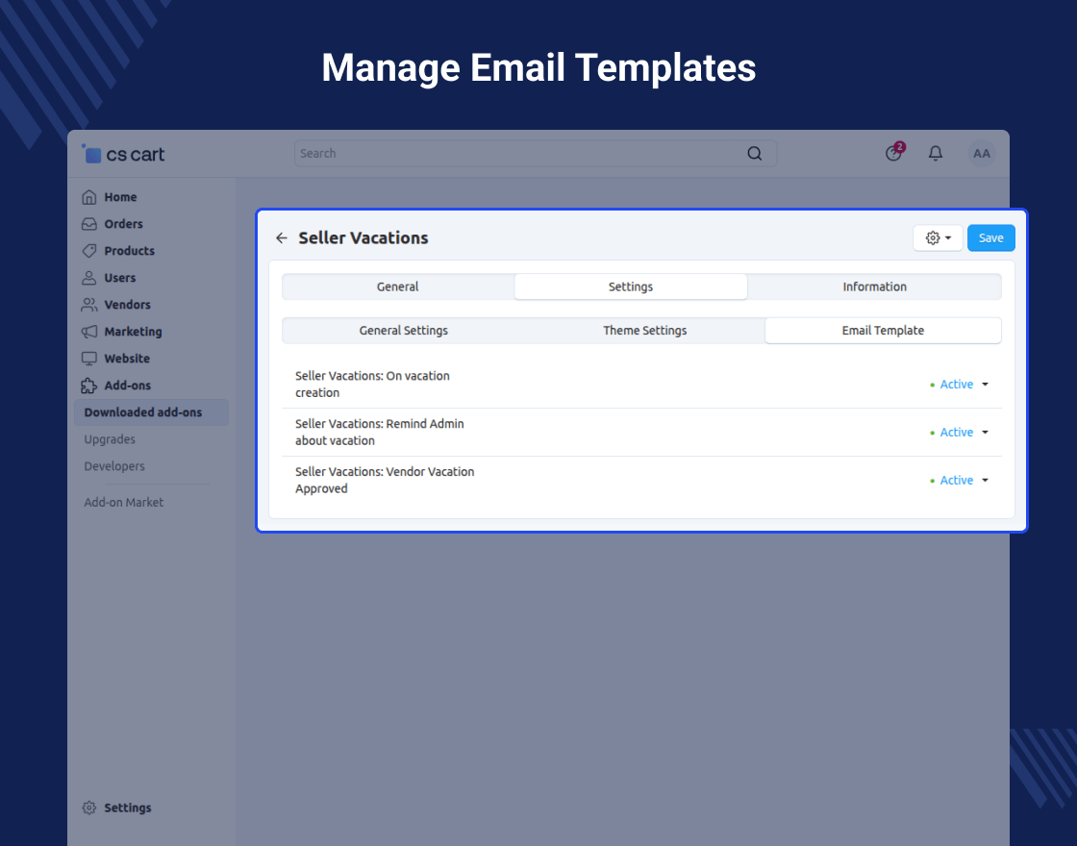The height and width of the screenshot is (846, 1077).
Task: Open Vendors in the sidebar
Action: (127, 304)
